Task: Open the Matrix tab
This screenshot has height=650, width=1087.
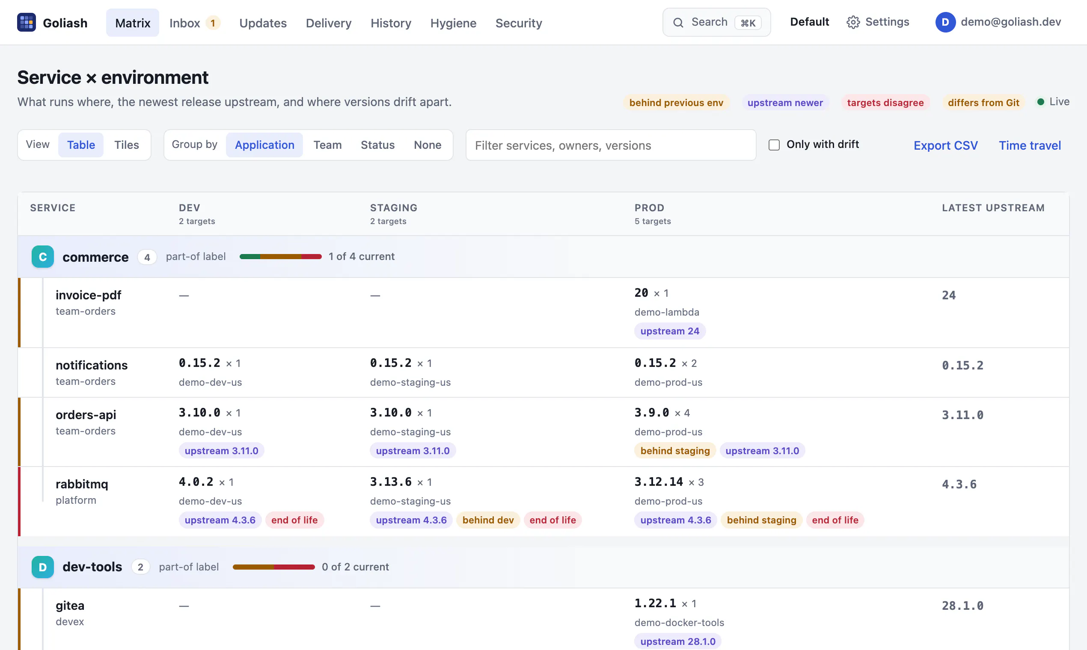Action: coord(132,23)
